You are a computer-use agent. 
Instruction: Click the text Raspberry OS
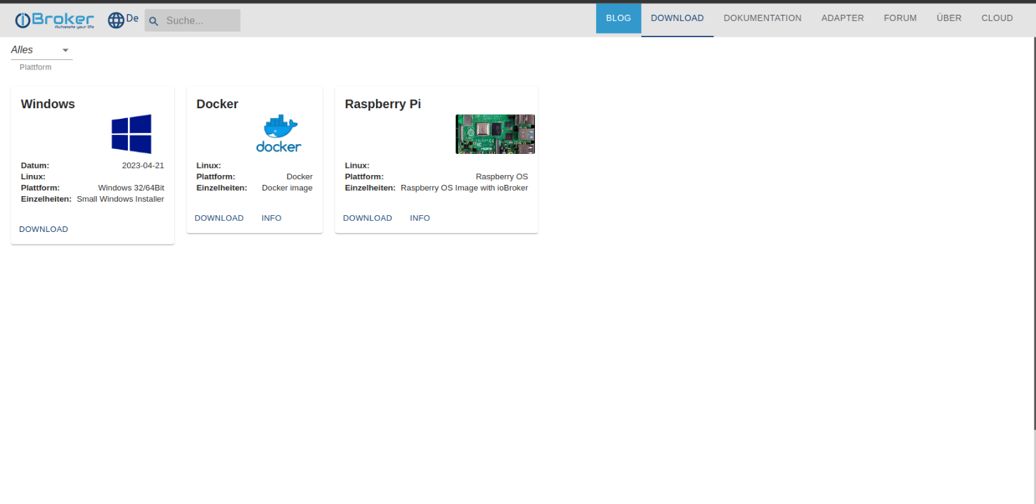pyautogui.click(x=502, y=176)
